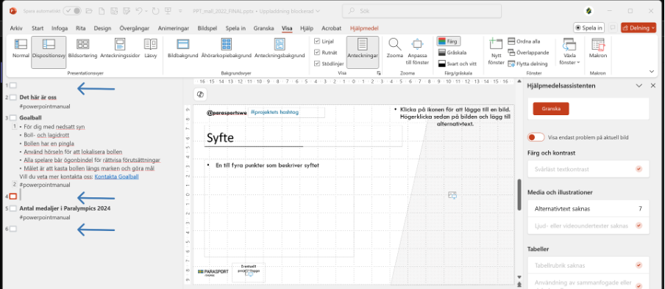The image size is (665, 289).
Task: Select 'Det här är oss' outline heading
Action: pyautogui.click(x=38, y=98)
